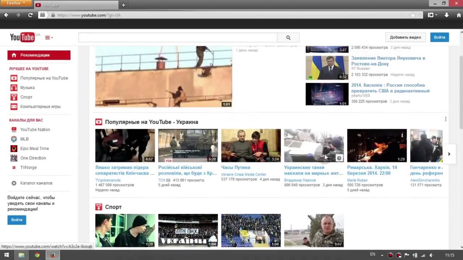Show next videos with the right arrow
463x260 pixels.
click(449, 154)
